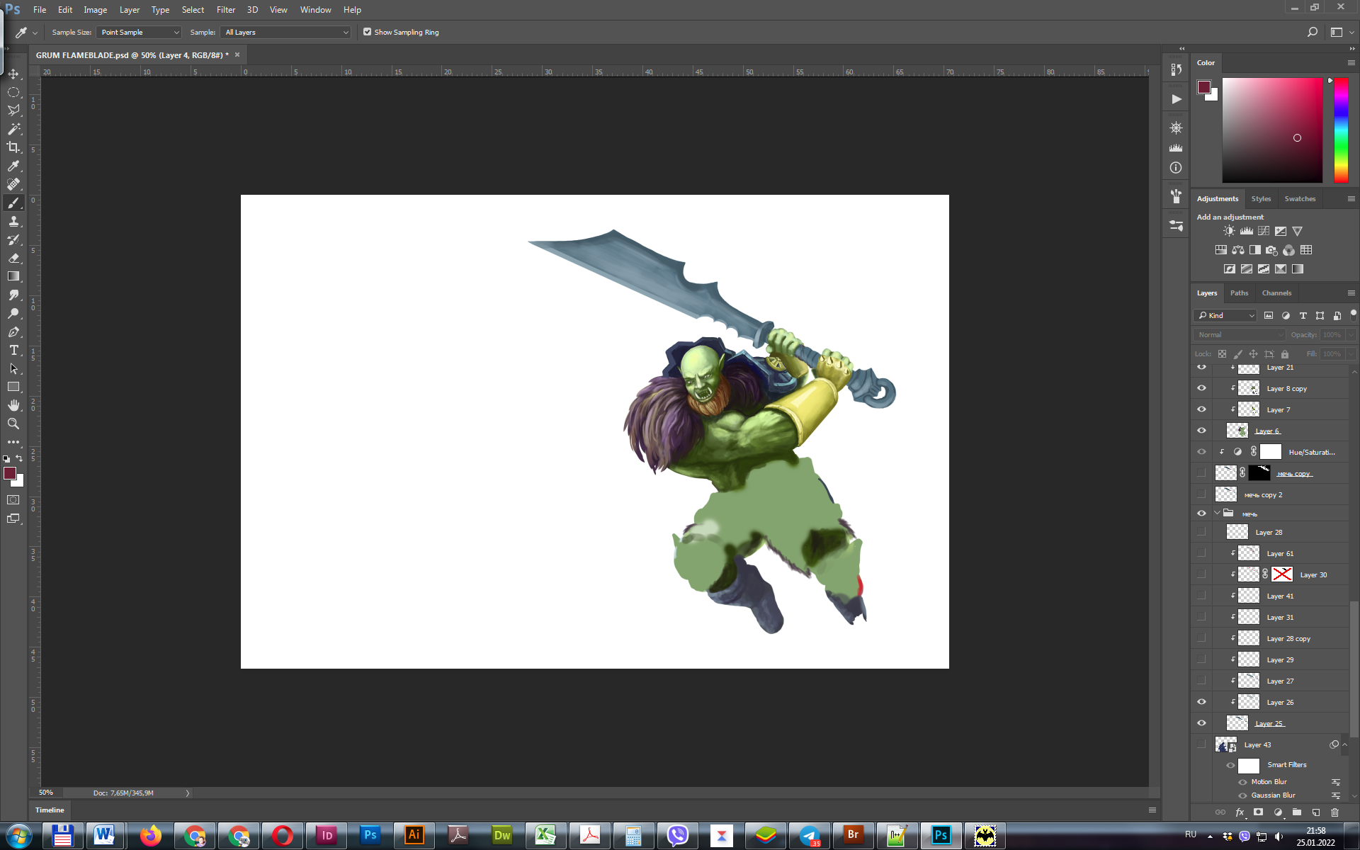Hide Layer 25 visibility eye
Viewport: 1360px width, 850px height.
click(1201, 723)
